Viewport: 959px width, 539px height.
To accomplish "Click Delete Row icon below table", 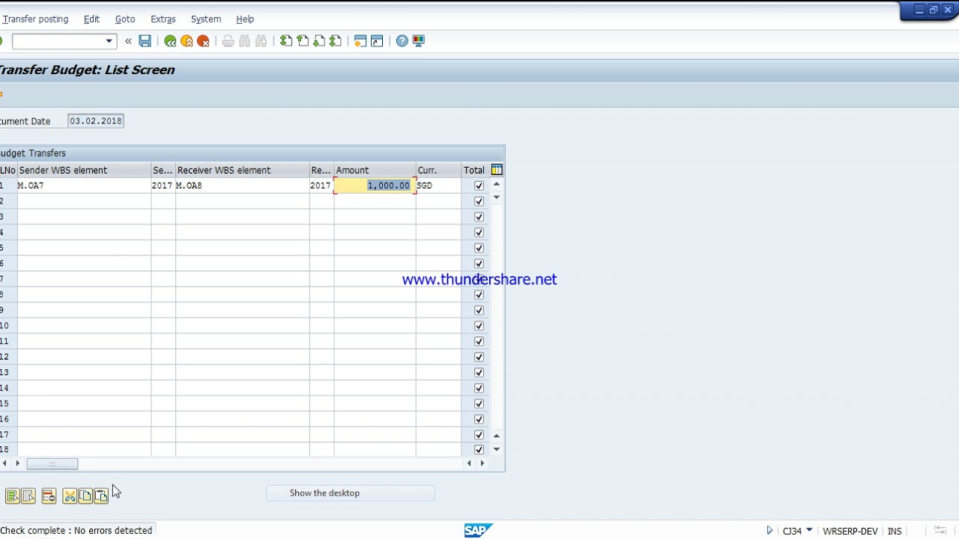I will (49, 496).
